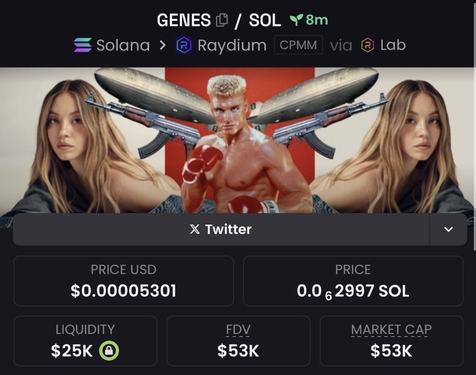The height and width of the screenshot is (375, 476).
Task: Open the Twitter link button
Action: 221,229
